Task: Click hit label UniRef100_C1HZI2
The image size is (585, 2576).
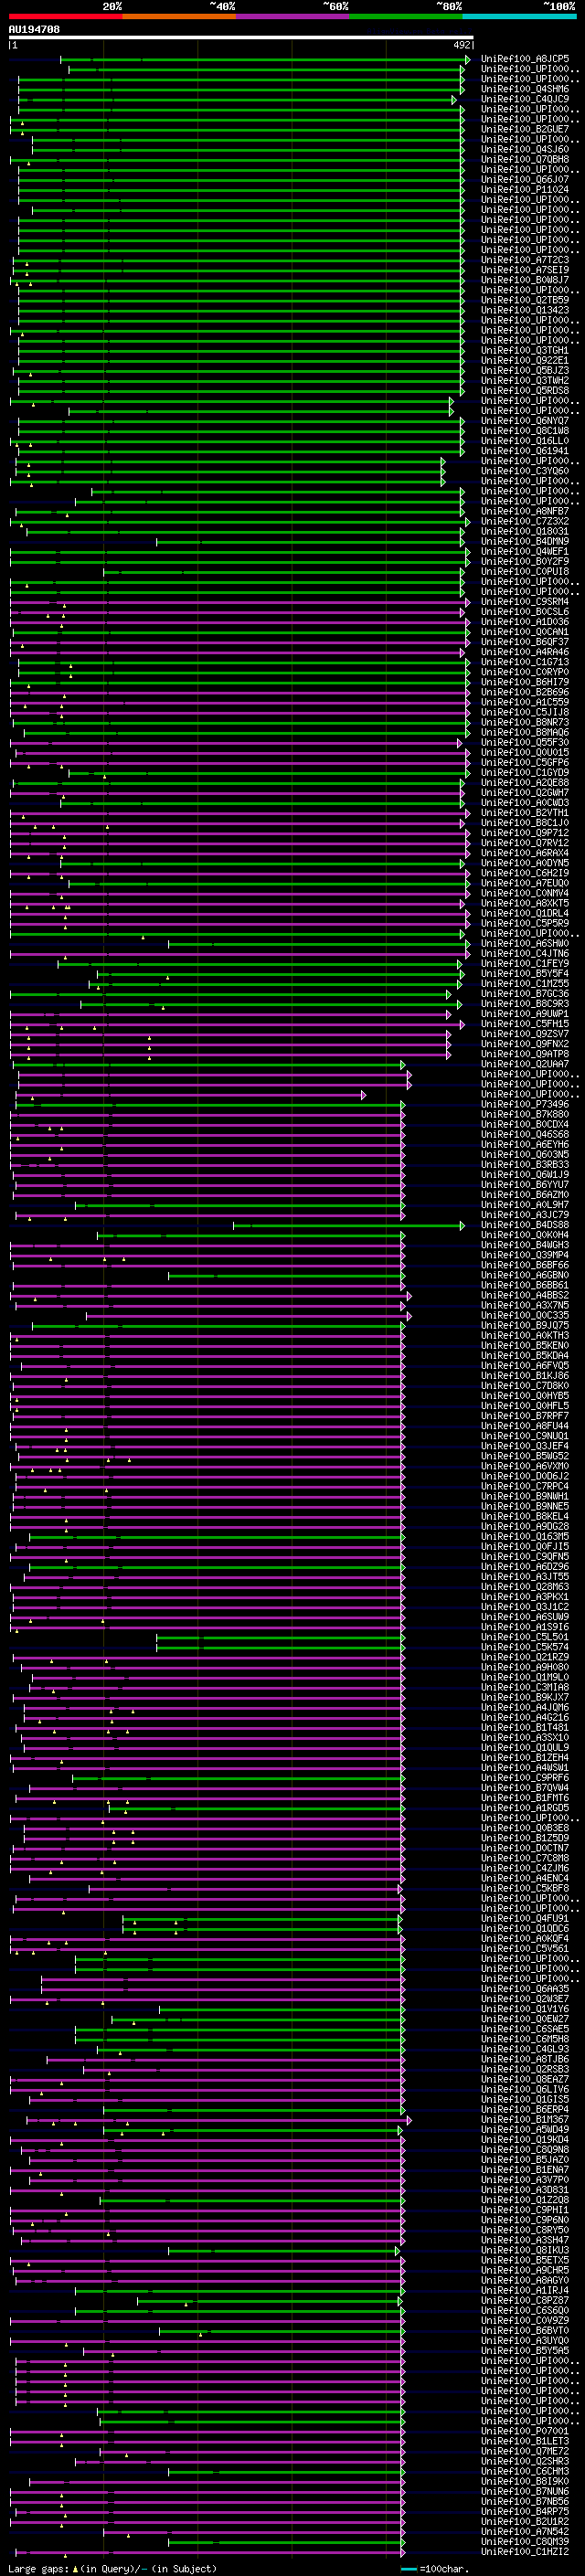Action: (525, 2551)
